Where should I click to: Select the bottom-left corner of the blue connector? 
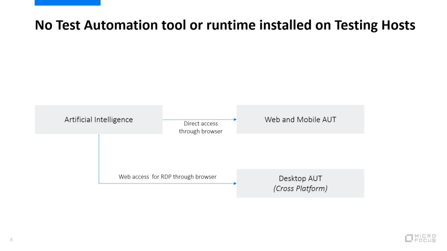point(99,183)
